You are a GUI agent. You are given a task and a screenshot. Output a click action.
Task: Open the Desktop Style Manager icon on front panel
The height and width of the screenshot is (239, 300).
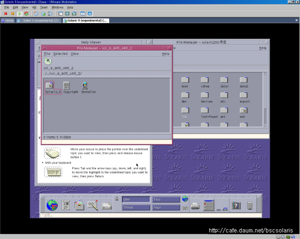[209, 205]
